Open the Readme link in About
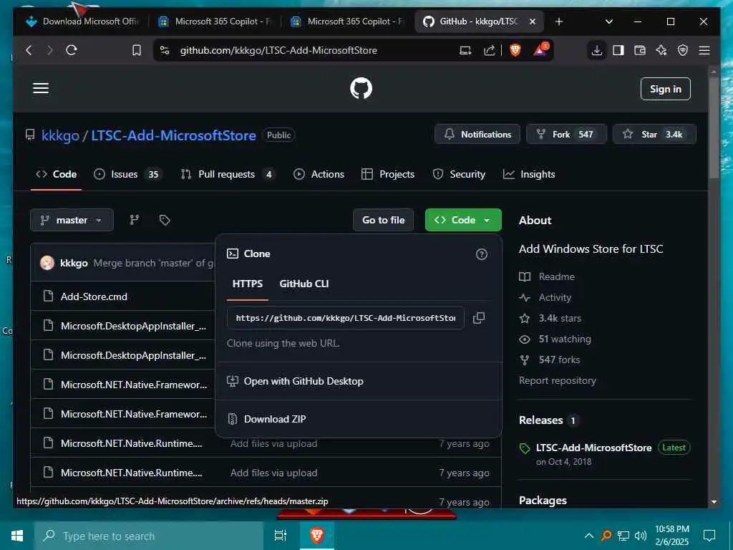The height and width of the screenshot is (550, 733). (548, 276)
